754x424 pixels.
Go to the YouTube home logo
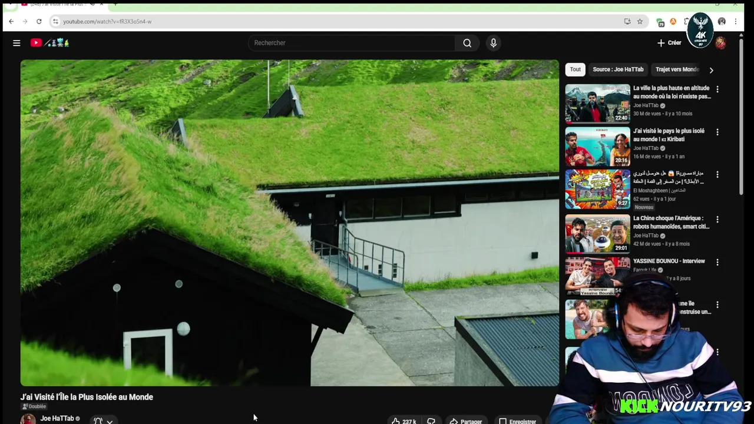tap(50, 43)
